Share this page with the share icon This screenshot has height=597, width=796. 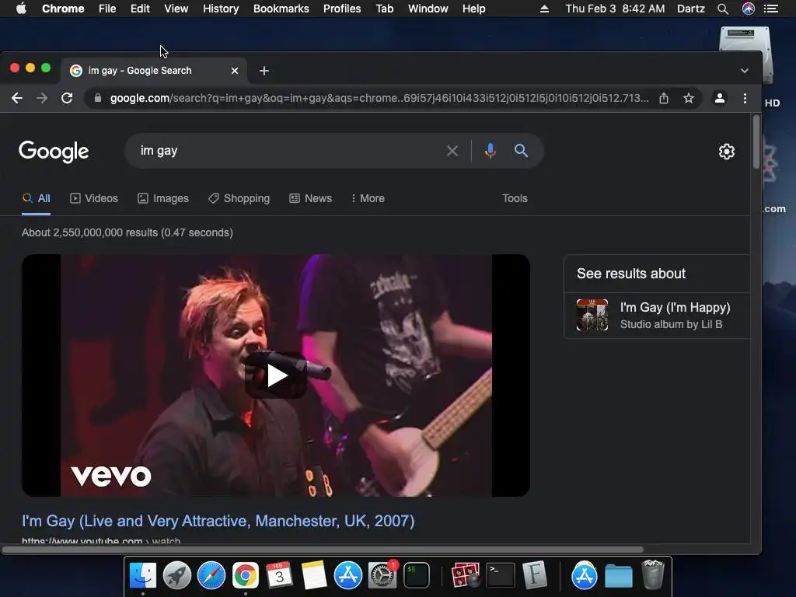click(x=664, y=98)
